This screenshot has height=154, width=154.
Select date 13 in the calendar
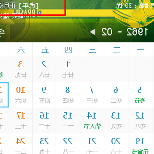coord(116,120)
